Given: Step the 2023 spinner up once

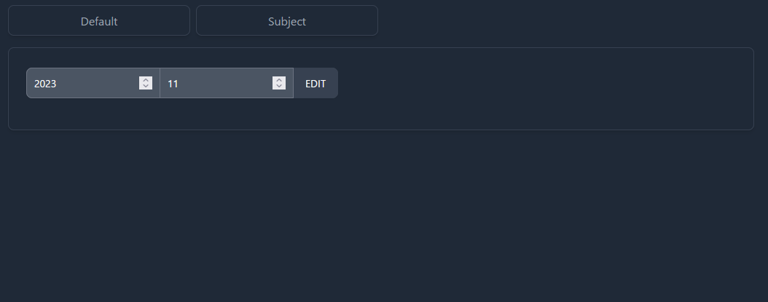Looking at the screenshot, I should (146, 79).
